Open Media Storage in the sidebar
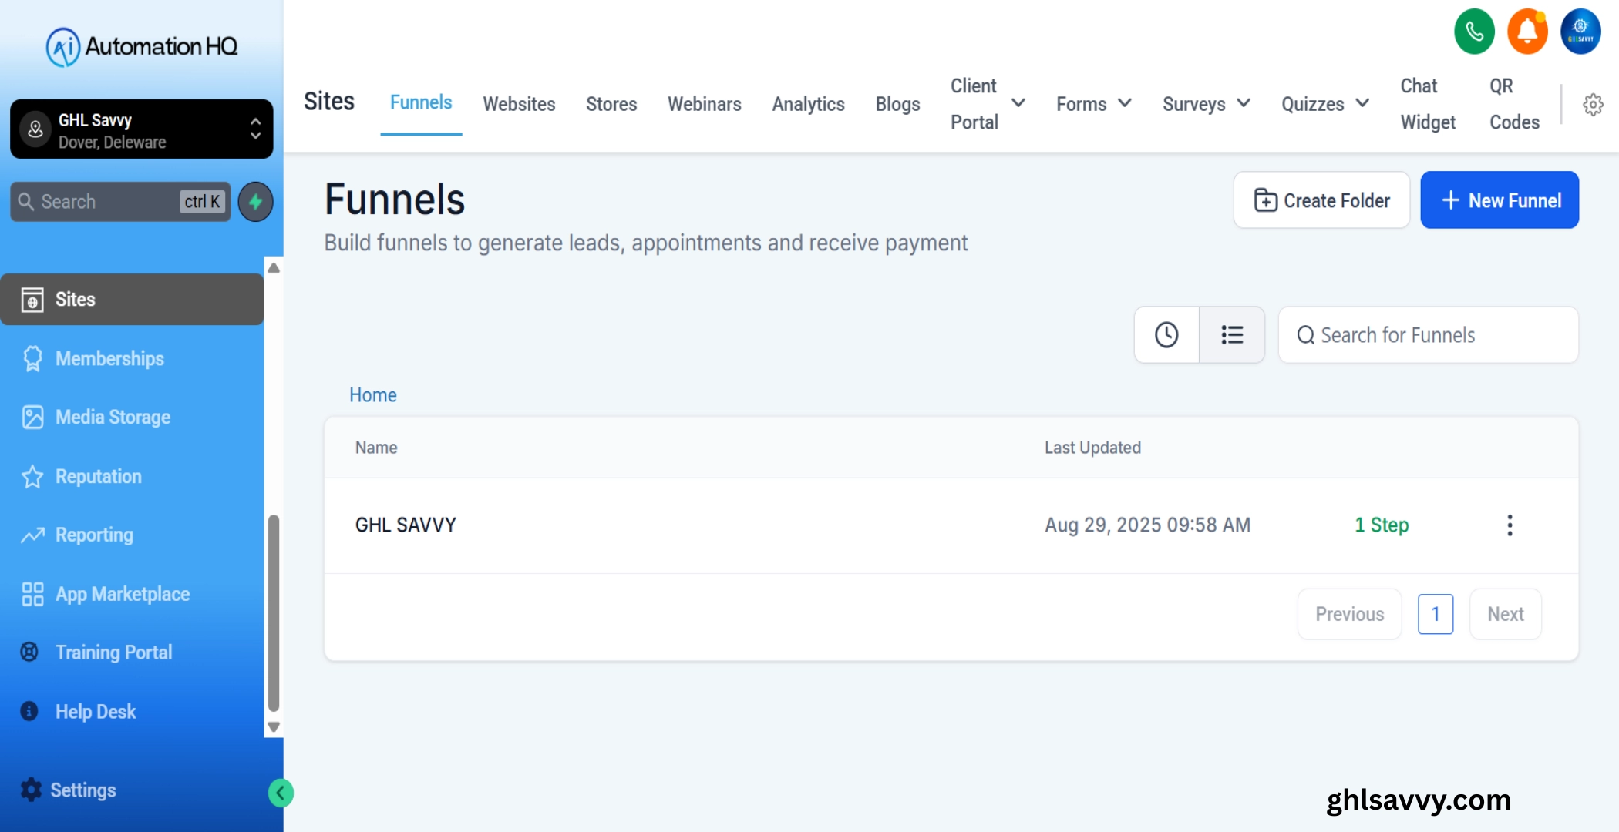This screenshot has width=1619, height=832. [113, 417]
